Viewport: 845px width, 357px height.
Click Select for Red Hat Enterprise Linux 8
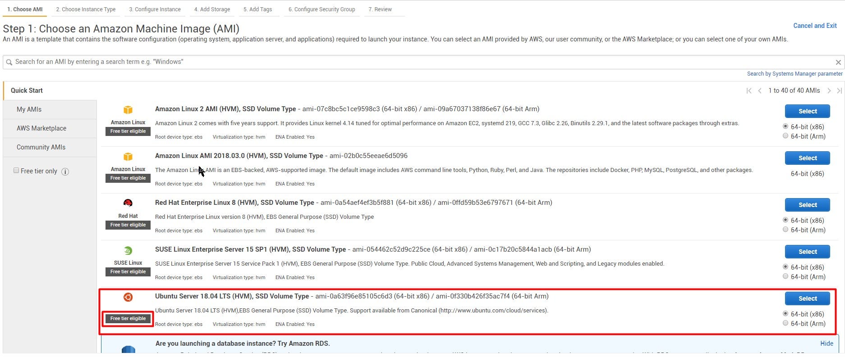tap(808, 205)
